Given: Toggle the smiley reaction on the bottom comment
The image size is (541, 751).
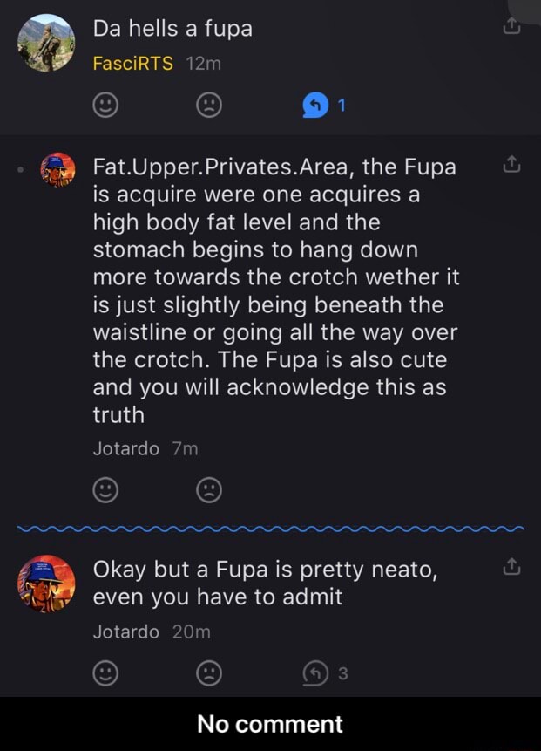Looking at the screenshot, I should point(105,672).
